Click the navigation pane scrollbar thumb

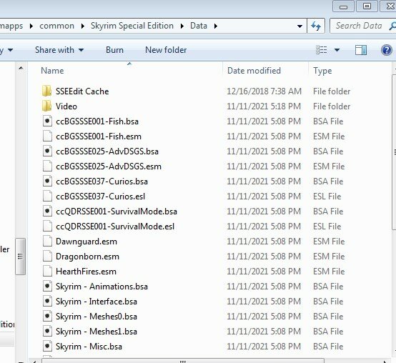pos(20,257)
